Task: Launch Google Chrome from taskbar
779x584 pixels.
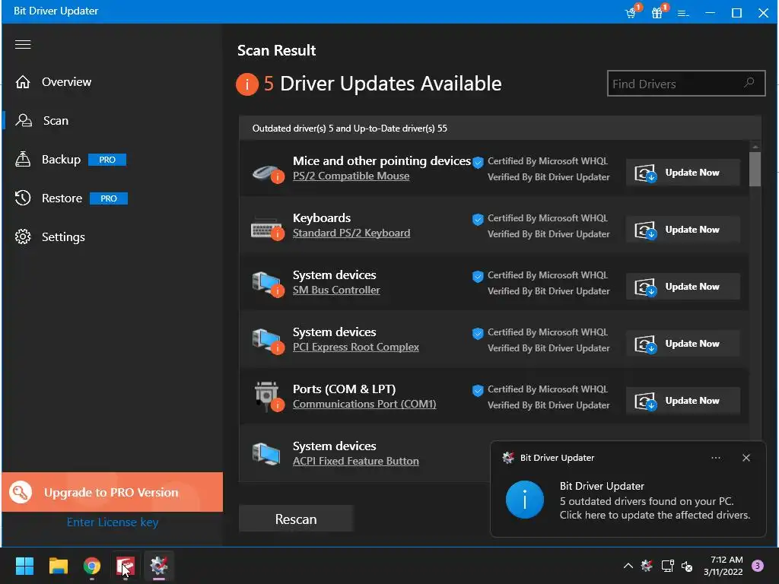Action: (92, 566)
